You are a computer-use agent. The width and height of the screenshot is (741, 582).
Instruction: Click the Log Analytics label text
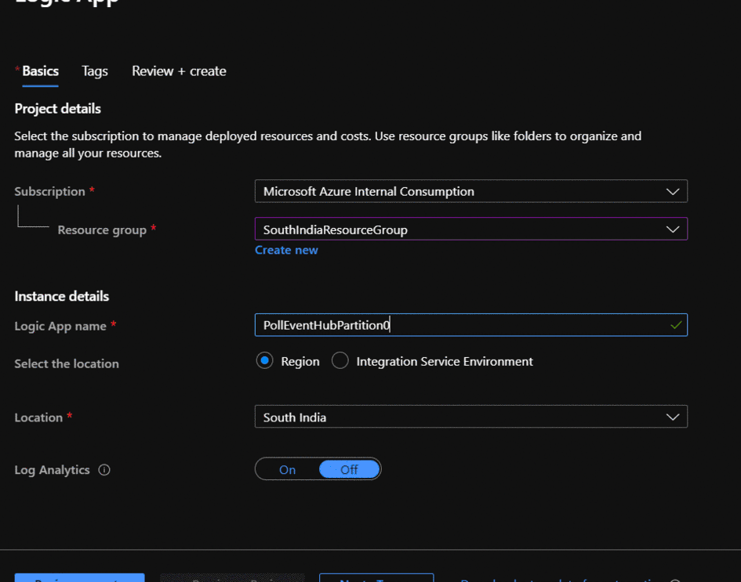coord(52,470)
